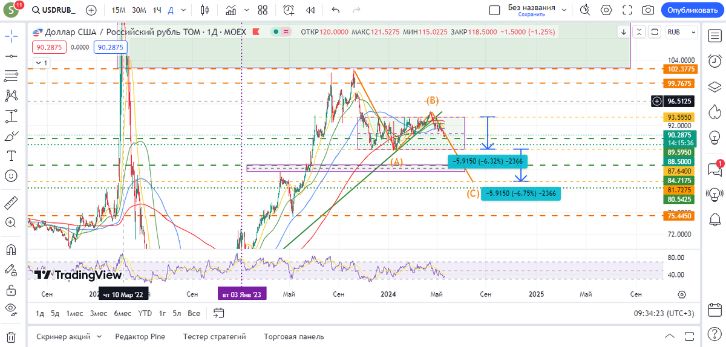Viewport: 726px width, 347px height.
Task: Open indicator templates four-squares icon
Action: click(263, 10)
